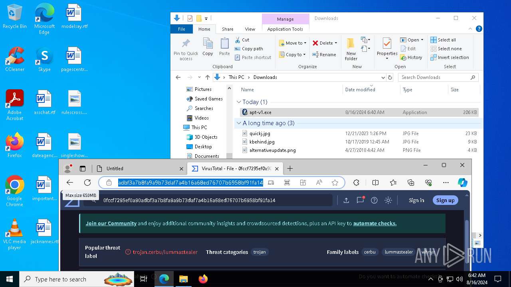Switch to the Untitled Edge tab

pos(140,169)
